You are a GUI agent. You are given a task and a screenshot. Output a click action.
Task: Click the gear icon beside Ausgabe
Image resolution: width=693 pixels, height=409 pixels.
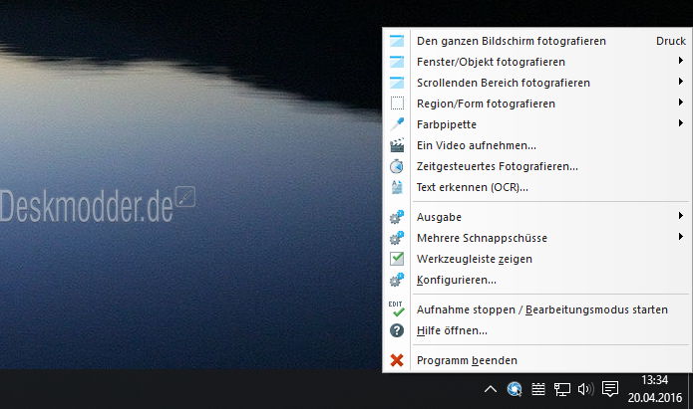click(397, 217)
